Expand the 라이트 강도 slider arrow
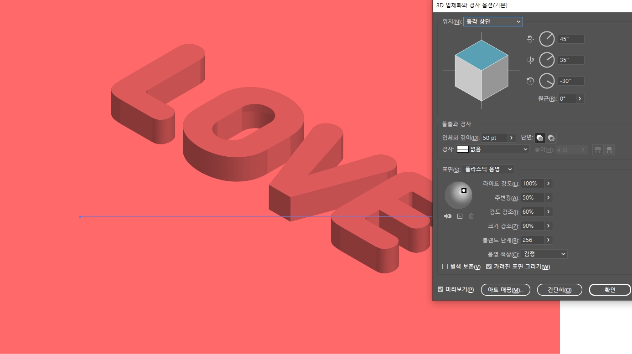 [x=549, y=184]
